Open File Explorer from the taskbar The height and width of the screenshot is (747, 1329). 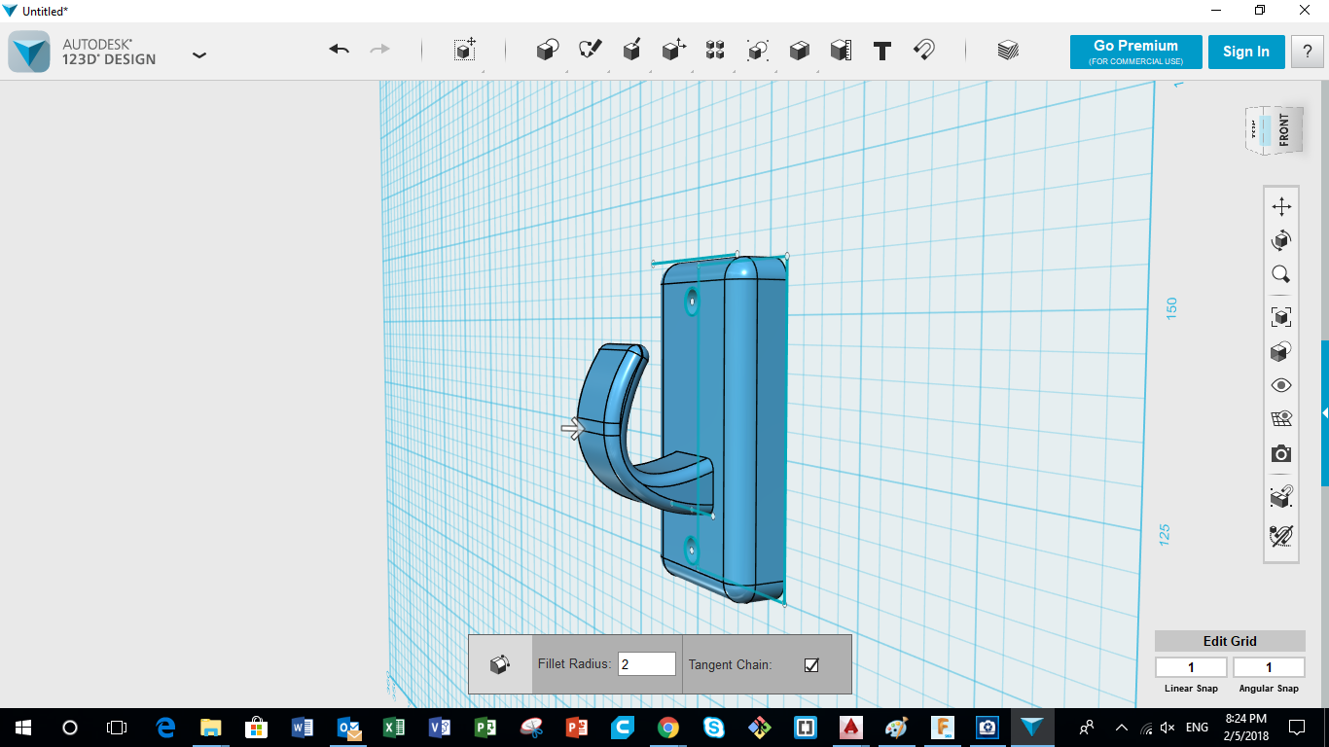[x=210, y=728]
